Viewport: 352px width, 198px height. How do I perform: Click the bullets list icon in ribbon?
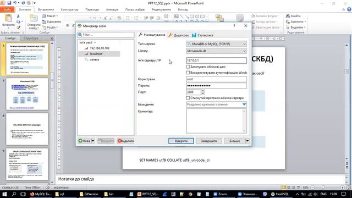pos(128,18)
